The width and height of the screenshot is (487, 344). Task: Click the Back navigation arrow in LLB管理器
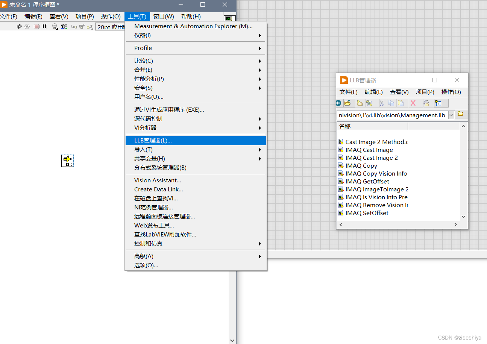[x=338, y=103]
